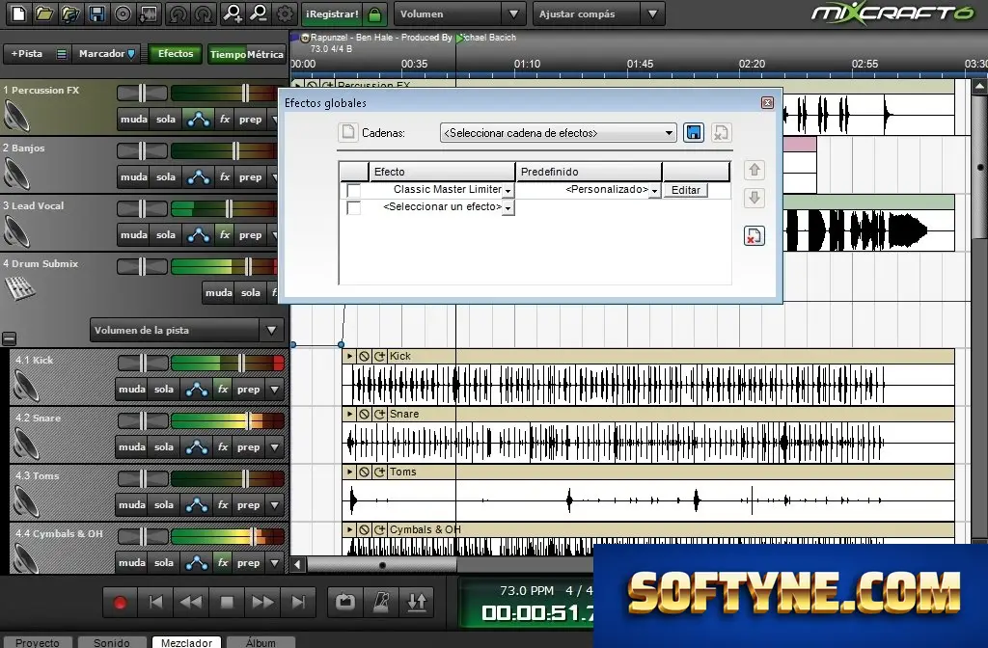Tick the Classic Master Limiter checkbox
This screenshot has width=988, height=648.
click(x=353, y=190)
